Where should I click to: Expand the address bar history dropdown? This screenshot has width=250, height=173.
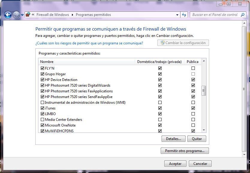pyautogui.click(x=177, y=15)
